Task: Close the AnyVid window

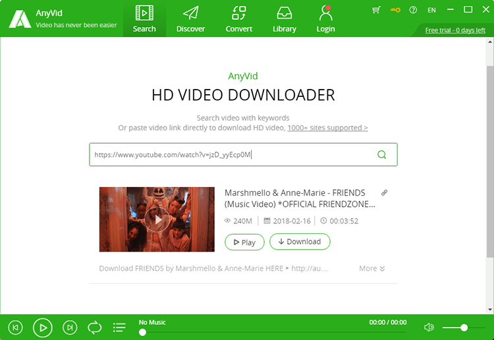Action: coord(486,9)
